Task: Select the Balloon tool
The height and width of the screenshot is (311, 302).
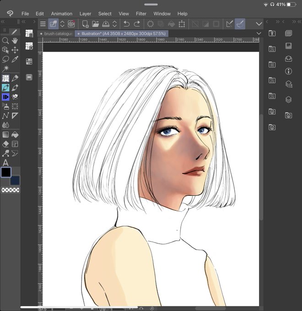Action: coord(15,153)
